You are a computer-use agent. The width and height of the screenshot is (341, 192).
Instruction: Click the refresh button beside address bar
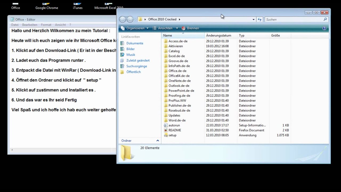click(260, 19)
